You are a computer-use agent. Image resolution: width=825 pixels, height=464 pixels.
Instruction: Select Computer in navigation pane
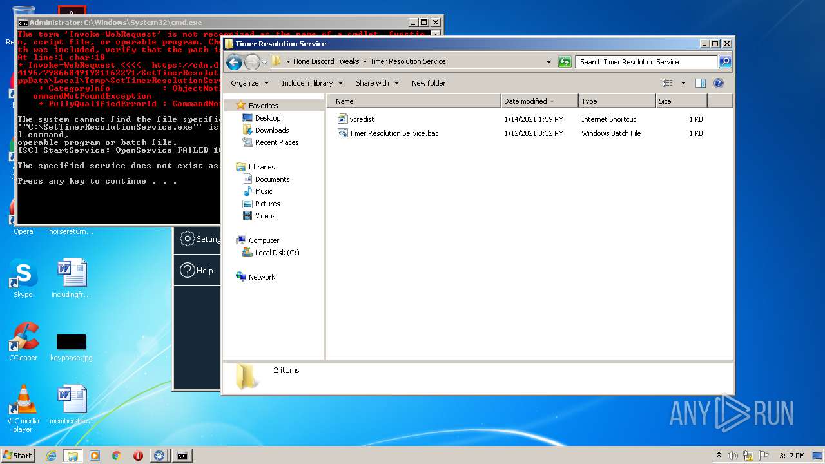coord(264,240)
